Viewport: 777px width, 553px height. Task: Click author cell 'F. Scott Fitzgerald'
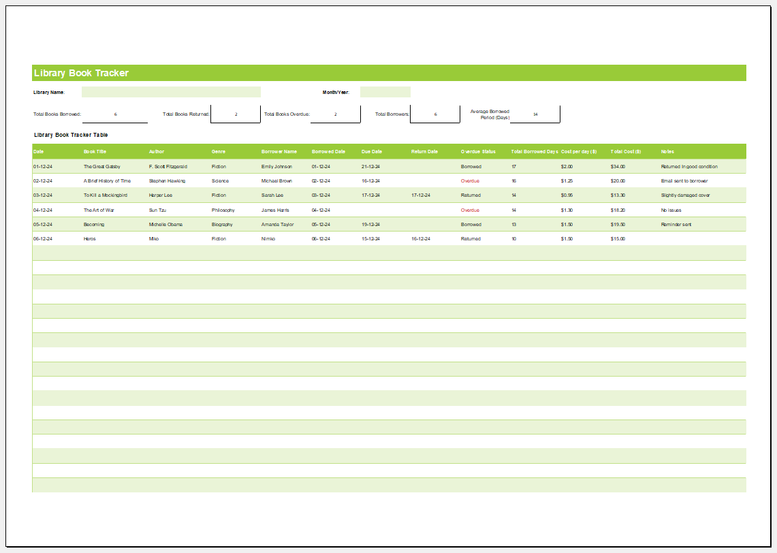click(x=168, y=166)
